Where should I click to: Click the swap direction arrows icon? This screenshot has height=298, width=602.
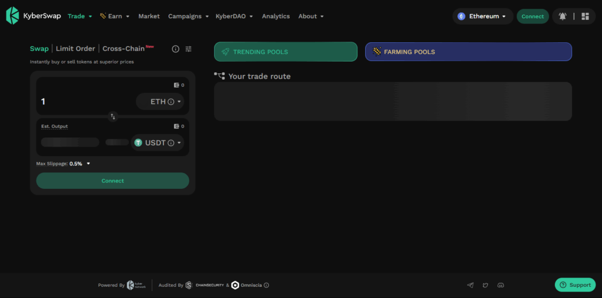pos(113,117)
